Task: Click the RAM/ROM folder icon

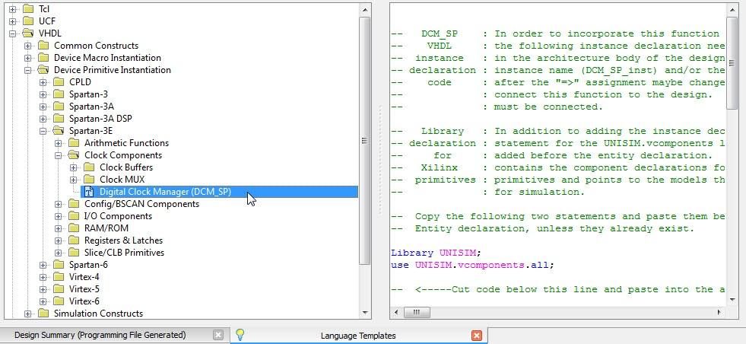Action: pyautogui.click(x=74, y=228)
